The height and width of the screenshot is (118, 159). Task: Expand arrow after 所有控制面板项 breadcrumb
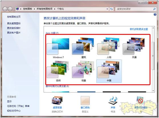55,9
